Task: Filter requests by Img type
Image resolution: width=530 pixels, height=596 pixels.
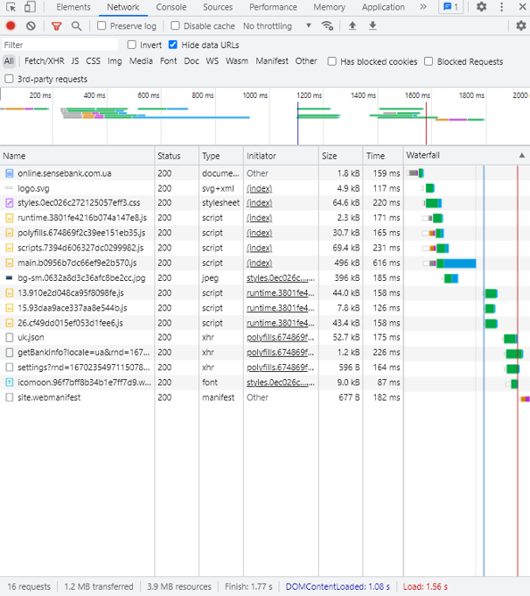Action: (x=115, y=61)
